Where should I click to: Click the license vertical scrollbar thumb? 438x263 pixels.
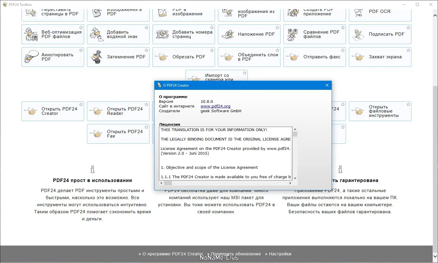point(295,134)
